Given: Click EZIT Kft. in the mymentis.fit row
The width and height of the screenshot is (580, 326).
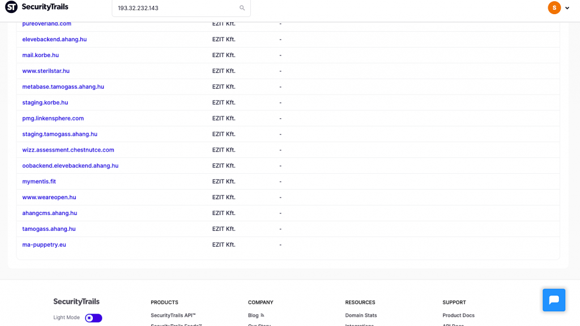Looking at the screenshot, I should 224,182.
